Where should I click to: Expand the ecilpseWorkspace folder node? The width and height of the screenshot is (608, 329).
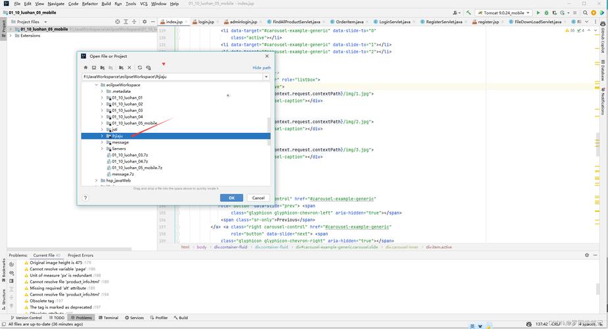(97, 85)
